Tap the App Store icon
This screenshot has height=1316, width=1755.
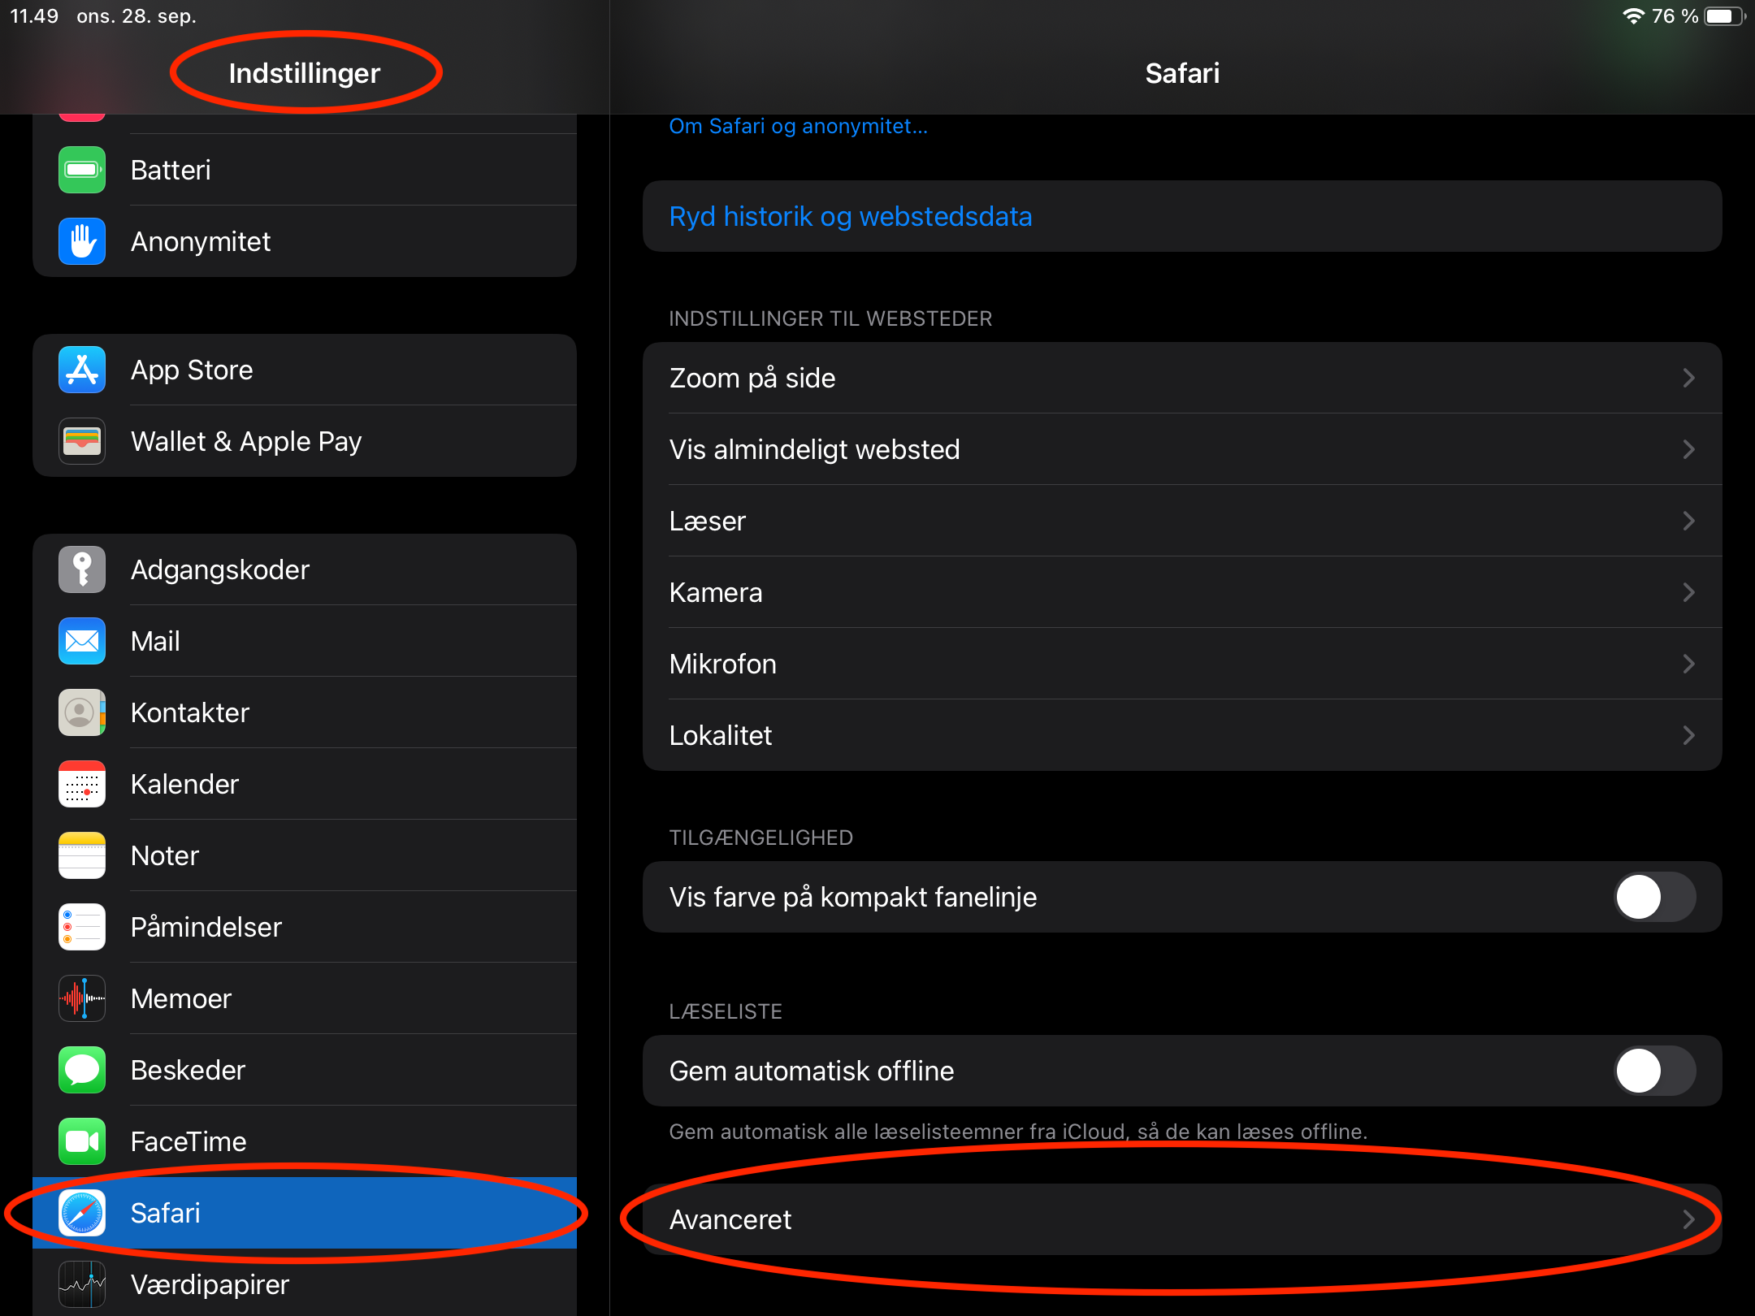tap(82, 370)
